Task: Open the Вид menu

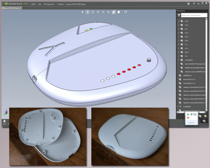Action: pos(40,4)
